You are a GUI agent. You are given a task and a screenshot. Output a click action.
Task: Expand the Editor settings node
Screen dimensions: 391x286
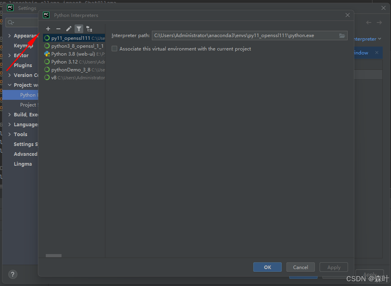pyautogui.click(x=9, y=55)
